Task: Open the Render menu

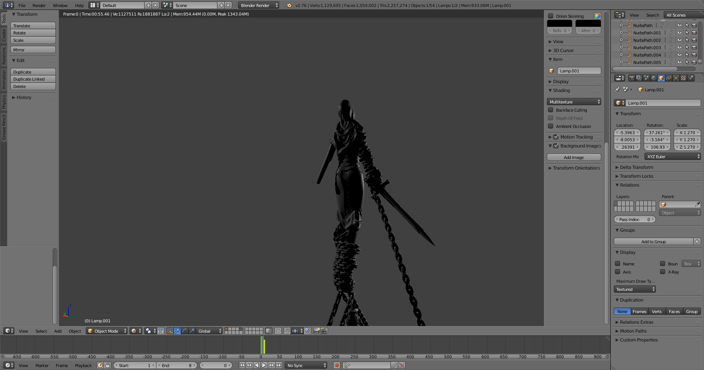Action: coord(39,5)
